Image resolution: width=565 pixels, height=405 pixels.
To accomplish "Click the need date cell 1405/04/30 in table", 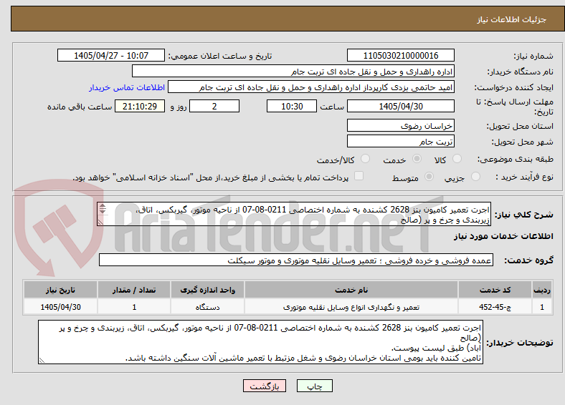I will click(60, 307).
